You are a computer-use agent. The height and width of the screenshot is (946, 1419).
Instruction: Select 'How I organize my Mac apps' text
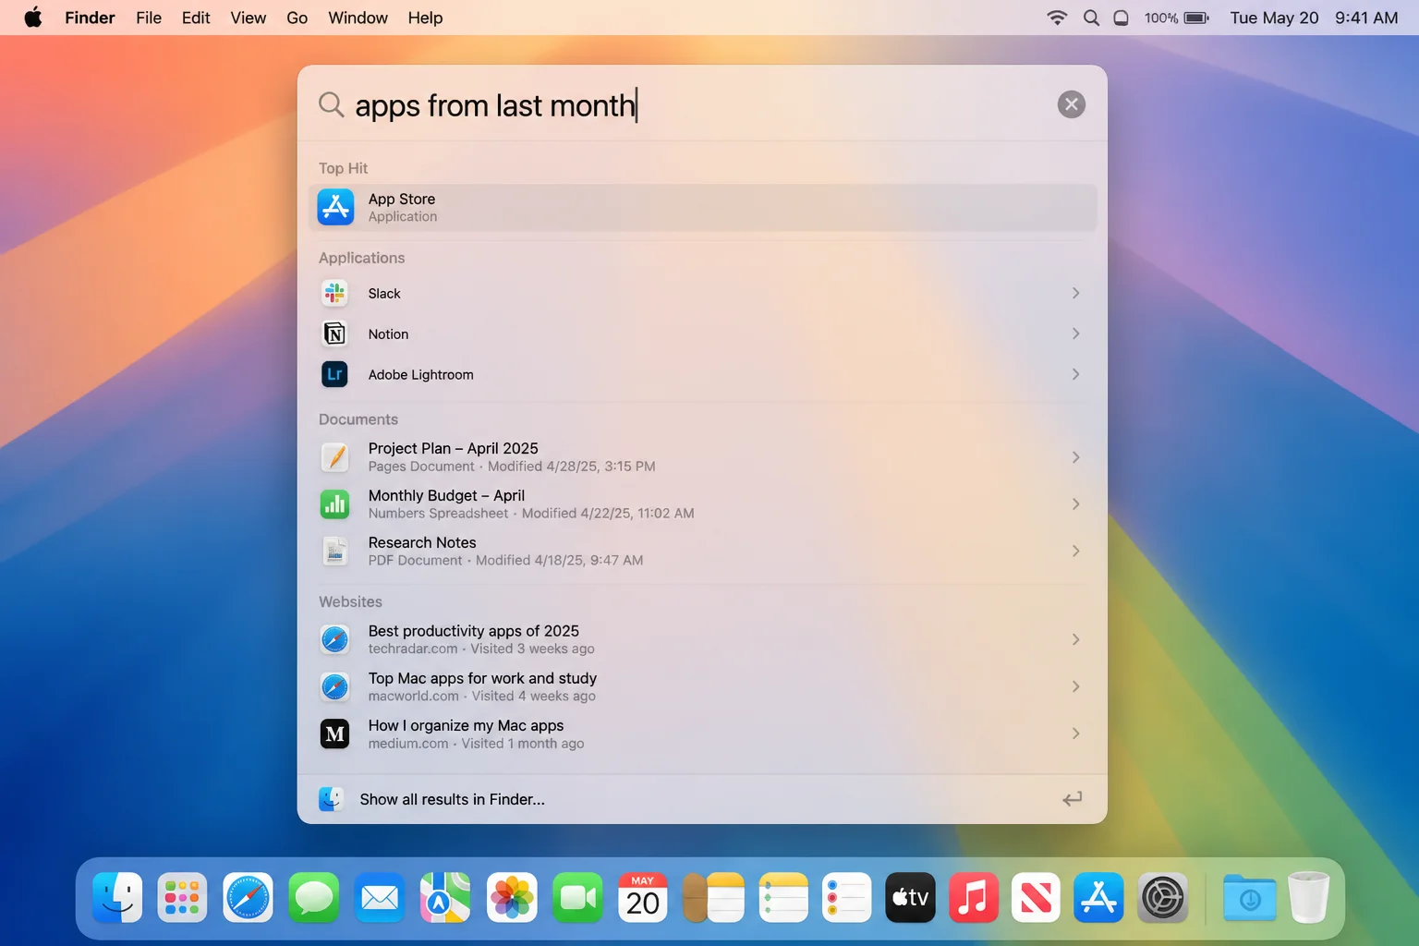(466, 725)
